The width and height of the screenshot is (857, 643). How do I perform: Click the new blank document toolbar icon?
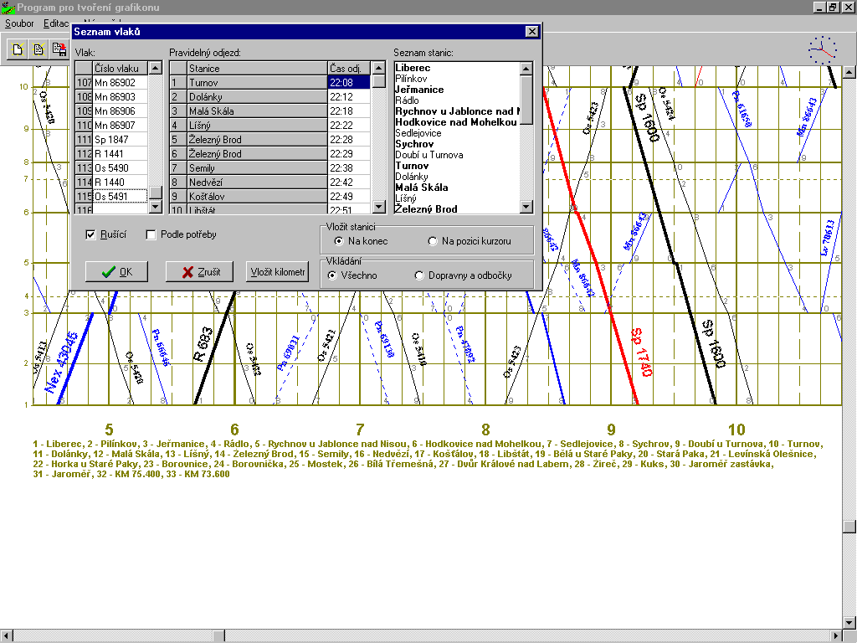(18, 49)
